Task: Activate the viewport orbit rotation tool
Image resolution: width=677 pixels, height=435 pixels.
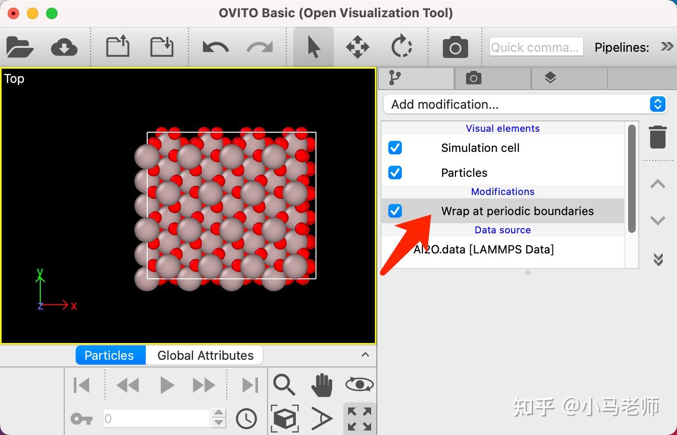Action: click(402, 46)
